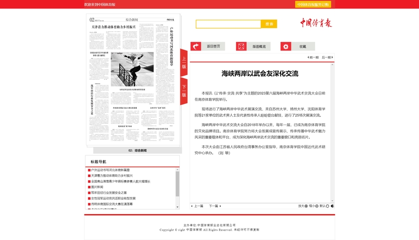The width and height of the screenshot is (419, 240).
Task: Click the page overview (版面概览) icon
Action: [x=241, y=47]
